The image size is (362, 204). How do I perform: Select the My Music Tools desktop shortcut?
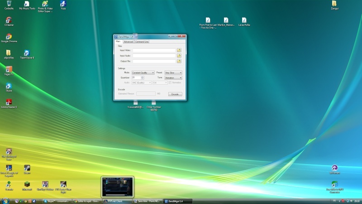coord(27,5)
